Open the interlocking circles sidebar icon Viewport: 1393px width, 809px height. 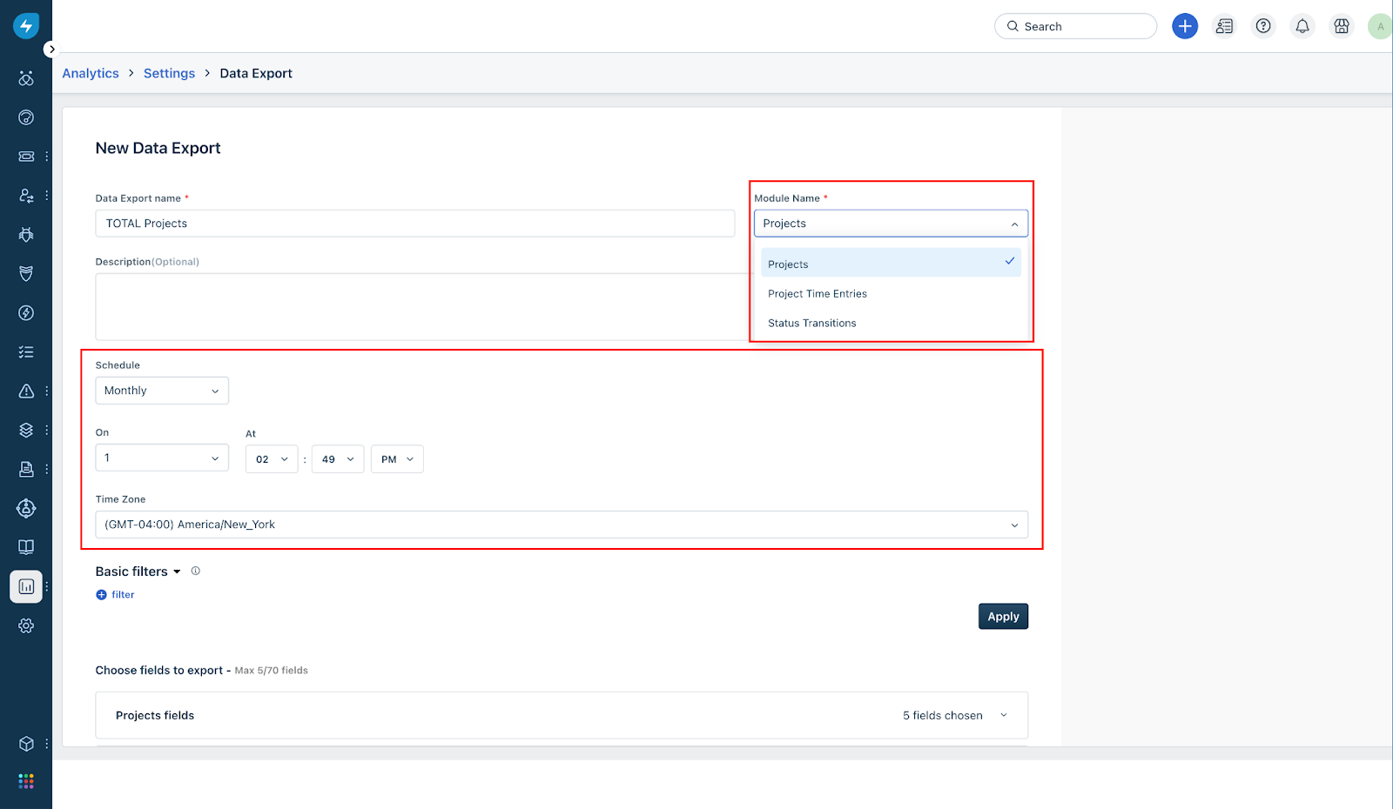pos(26,78)
